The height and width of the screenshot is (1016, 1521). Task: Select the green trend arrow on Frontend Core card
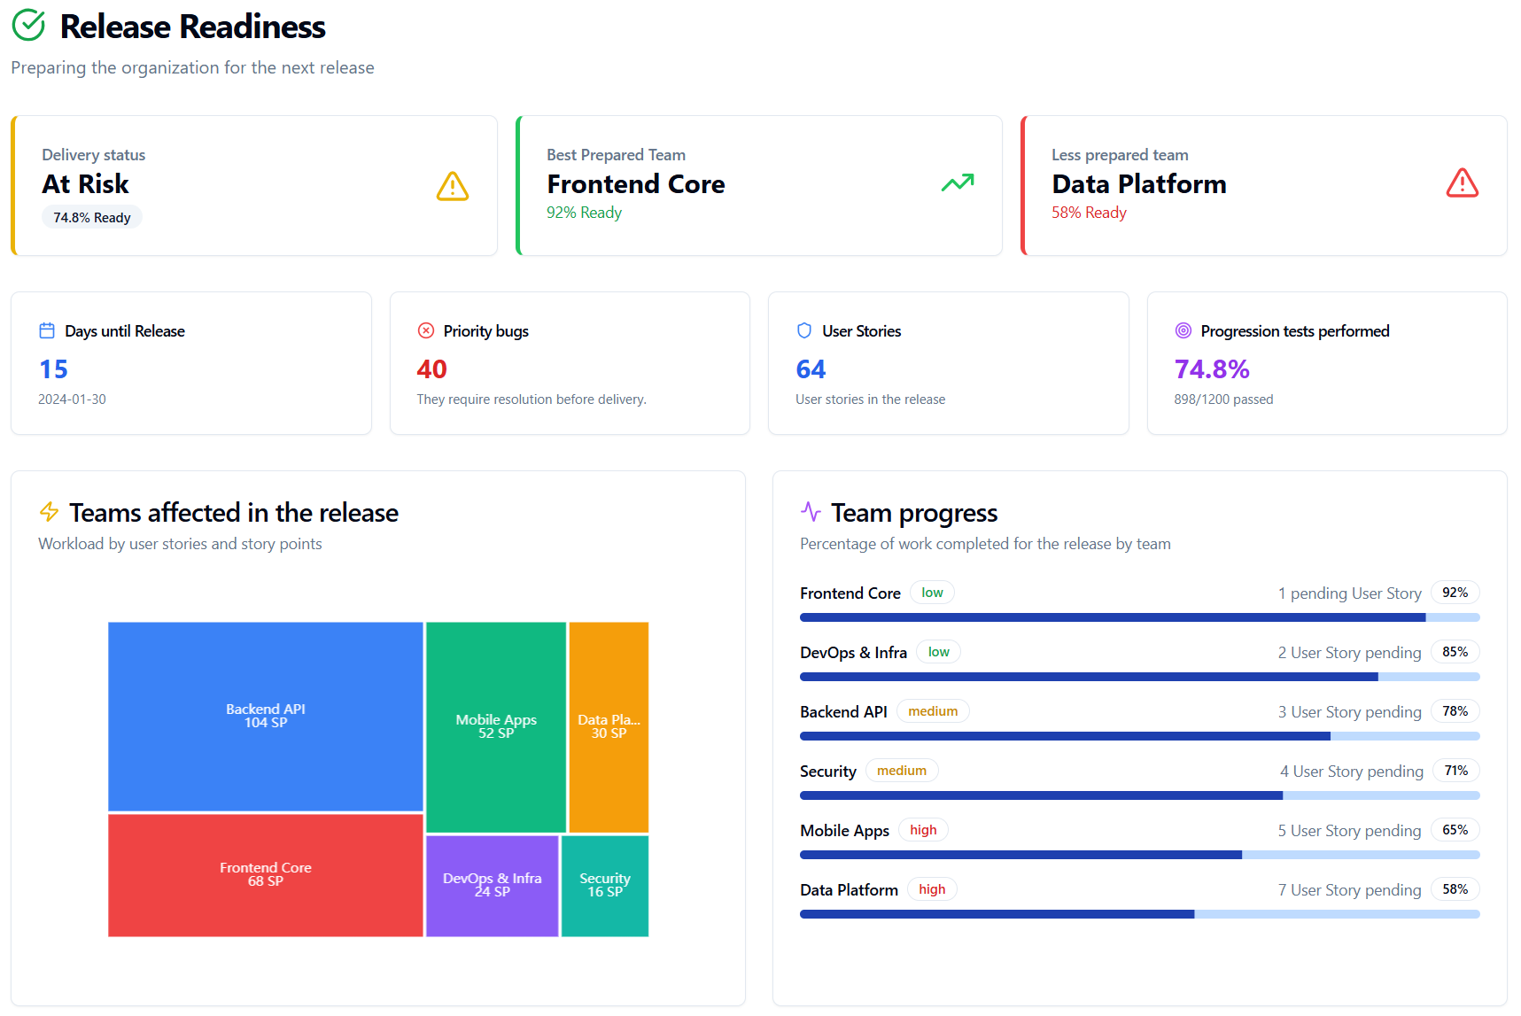click(x=957, y=182)
